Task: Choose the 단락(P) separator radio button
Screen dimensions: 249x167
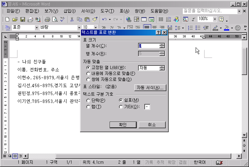Action: click(88, 100)
